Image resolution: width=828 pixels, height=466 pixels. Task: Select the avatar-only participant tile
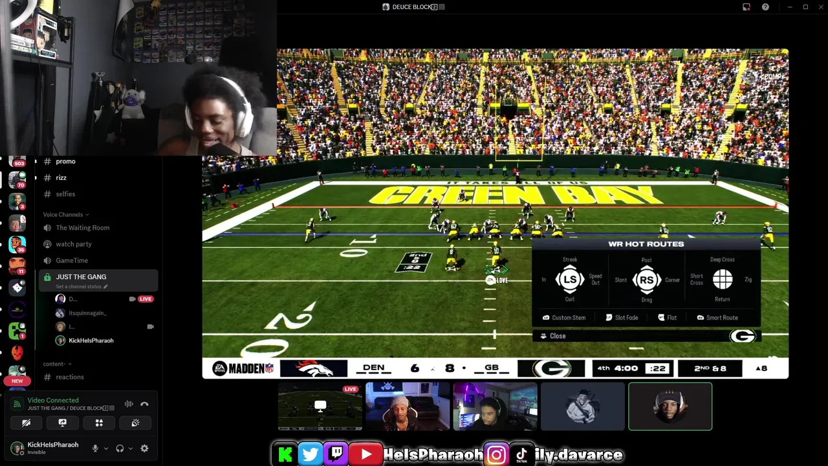[583, 406]
